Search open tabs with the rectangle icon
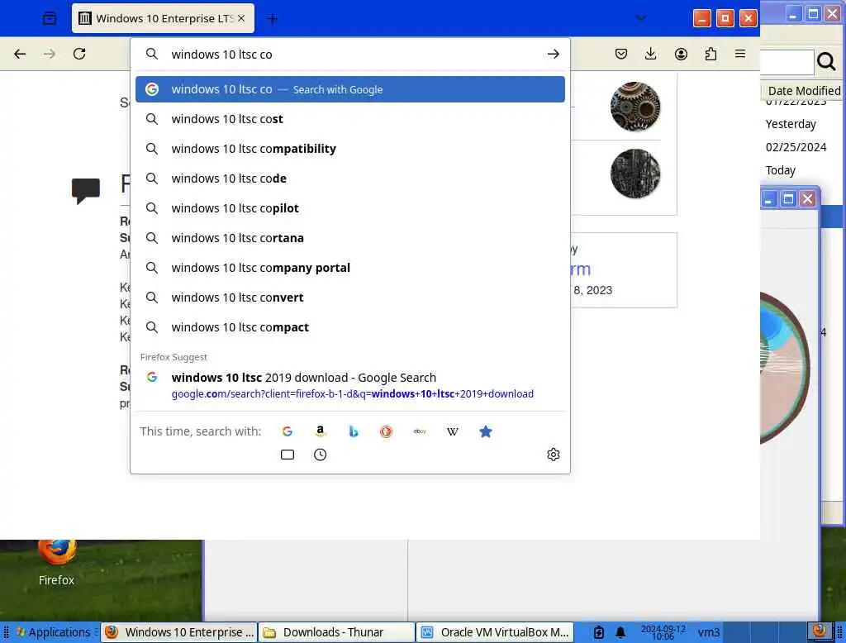846x643 pixels. [x=287, y=455]
